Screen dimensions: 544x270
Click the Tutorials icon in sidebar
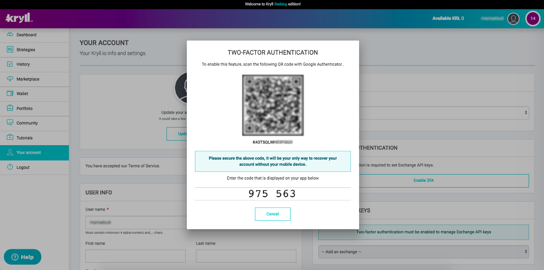coord(10,138)
